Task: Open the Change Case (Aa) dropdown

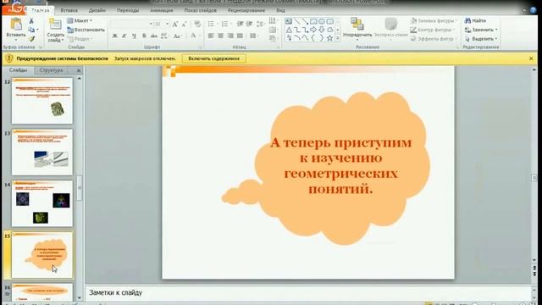Action: (177, 36)
